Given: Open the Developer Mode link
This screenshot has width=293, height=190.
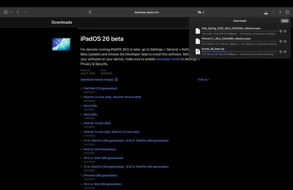Looking at the screenshot, I should [x=168, y=59].
